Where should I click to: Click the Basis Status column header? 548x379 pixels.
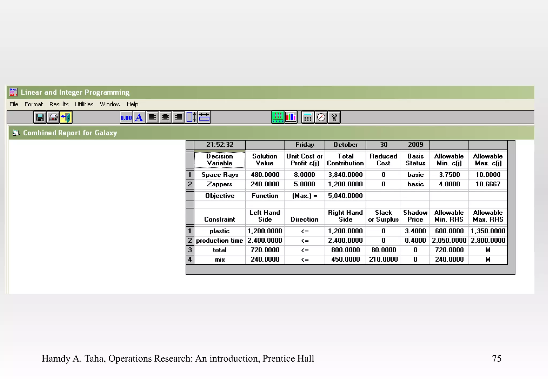coord(415,160)
